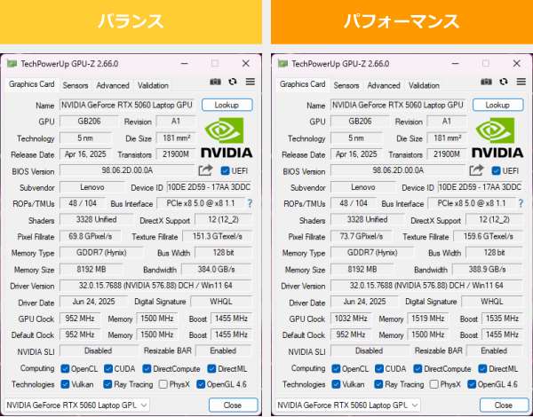Screen dimensions: 533x417
Task: Click '8192 MB' Memory Size in left window
Action: point(91,270)
